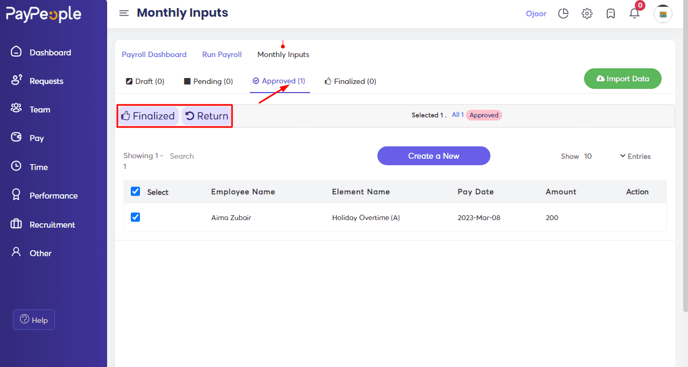This screenshot has width=688, height=367.
Task: Uncheck Aima Zubair's row checkbox
Action: pos(135,217)
